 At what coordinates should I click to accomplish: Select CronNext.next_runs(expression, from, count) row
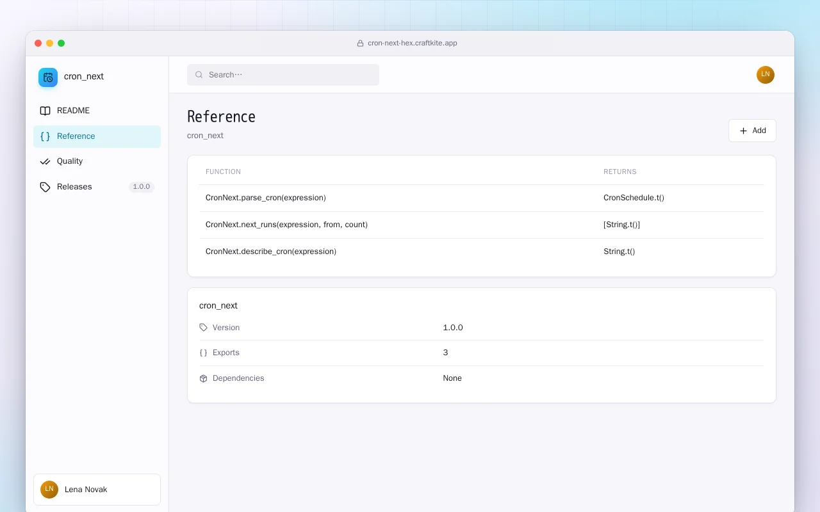[482, 225]
